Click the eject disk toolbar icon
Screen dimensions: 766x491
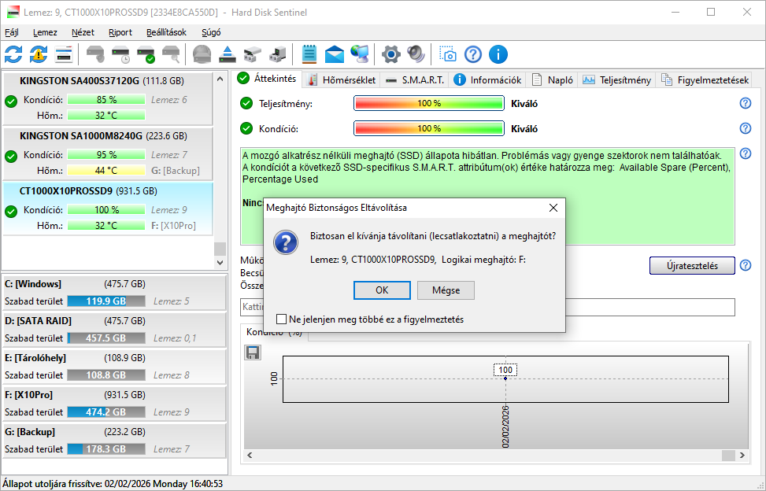pyautogui.click(x=227, y=54)
